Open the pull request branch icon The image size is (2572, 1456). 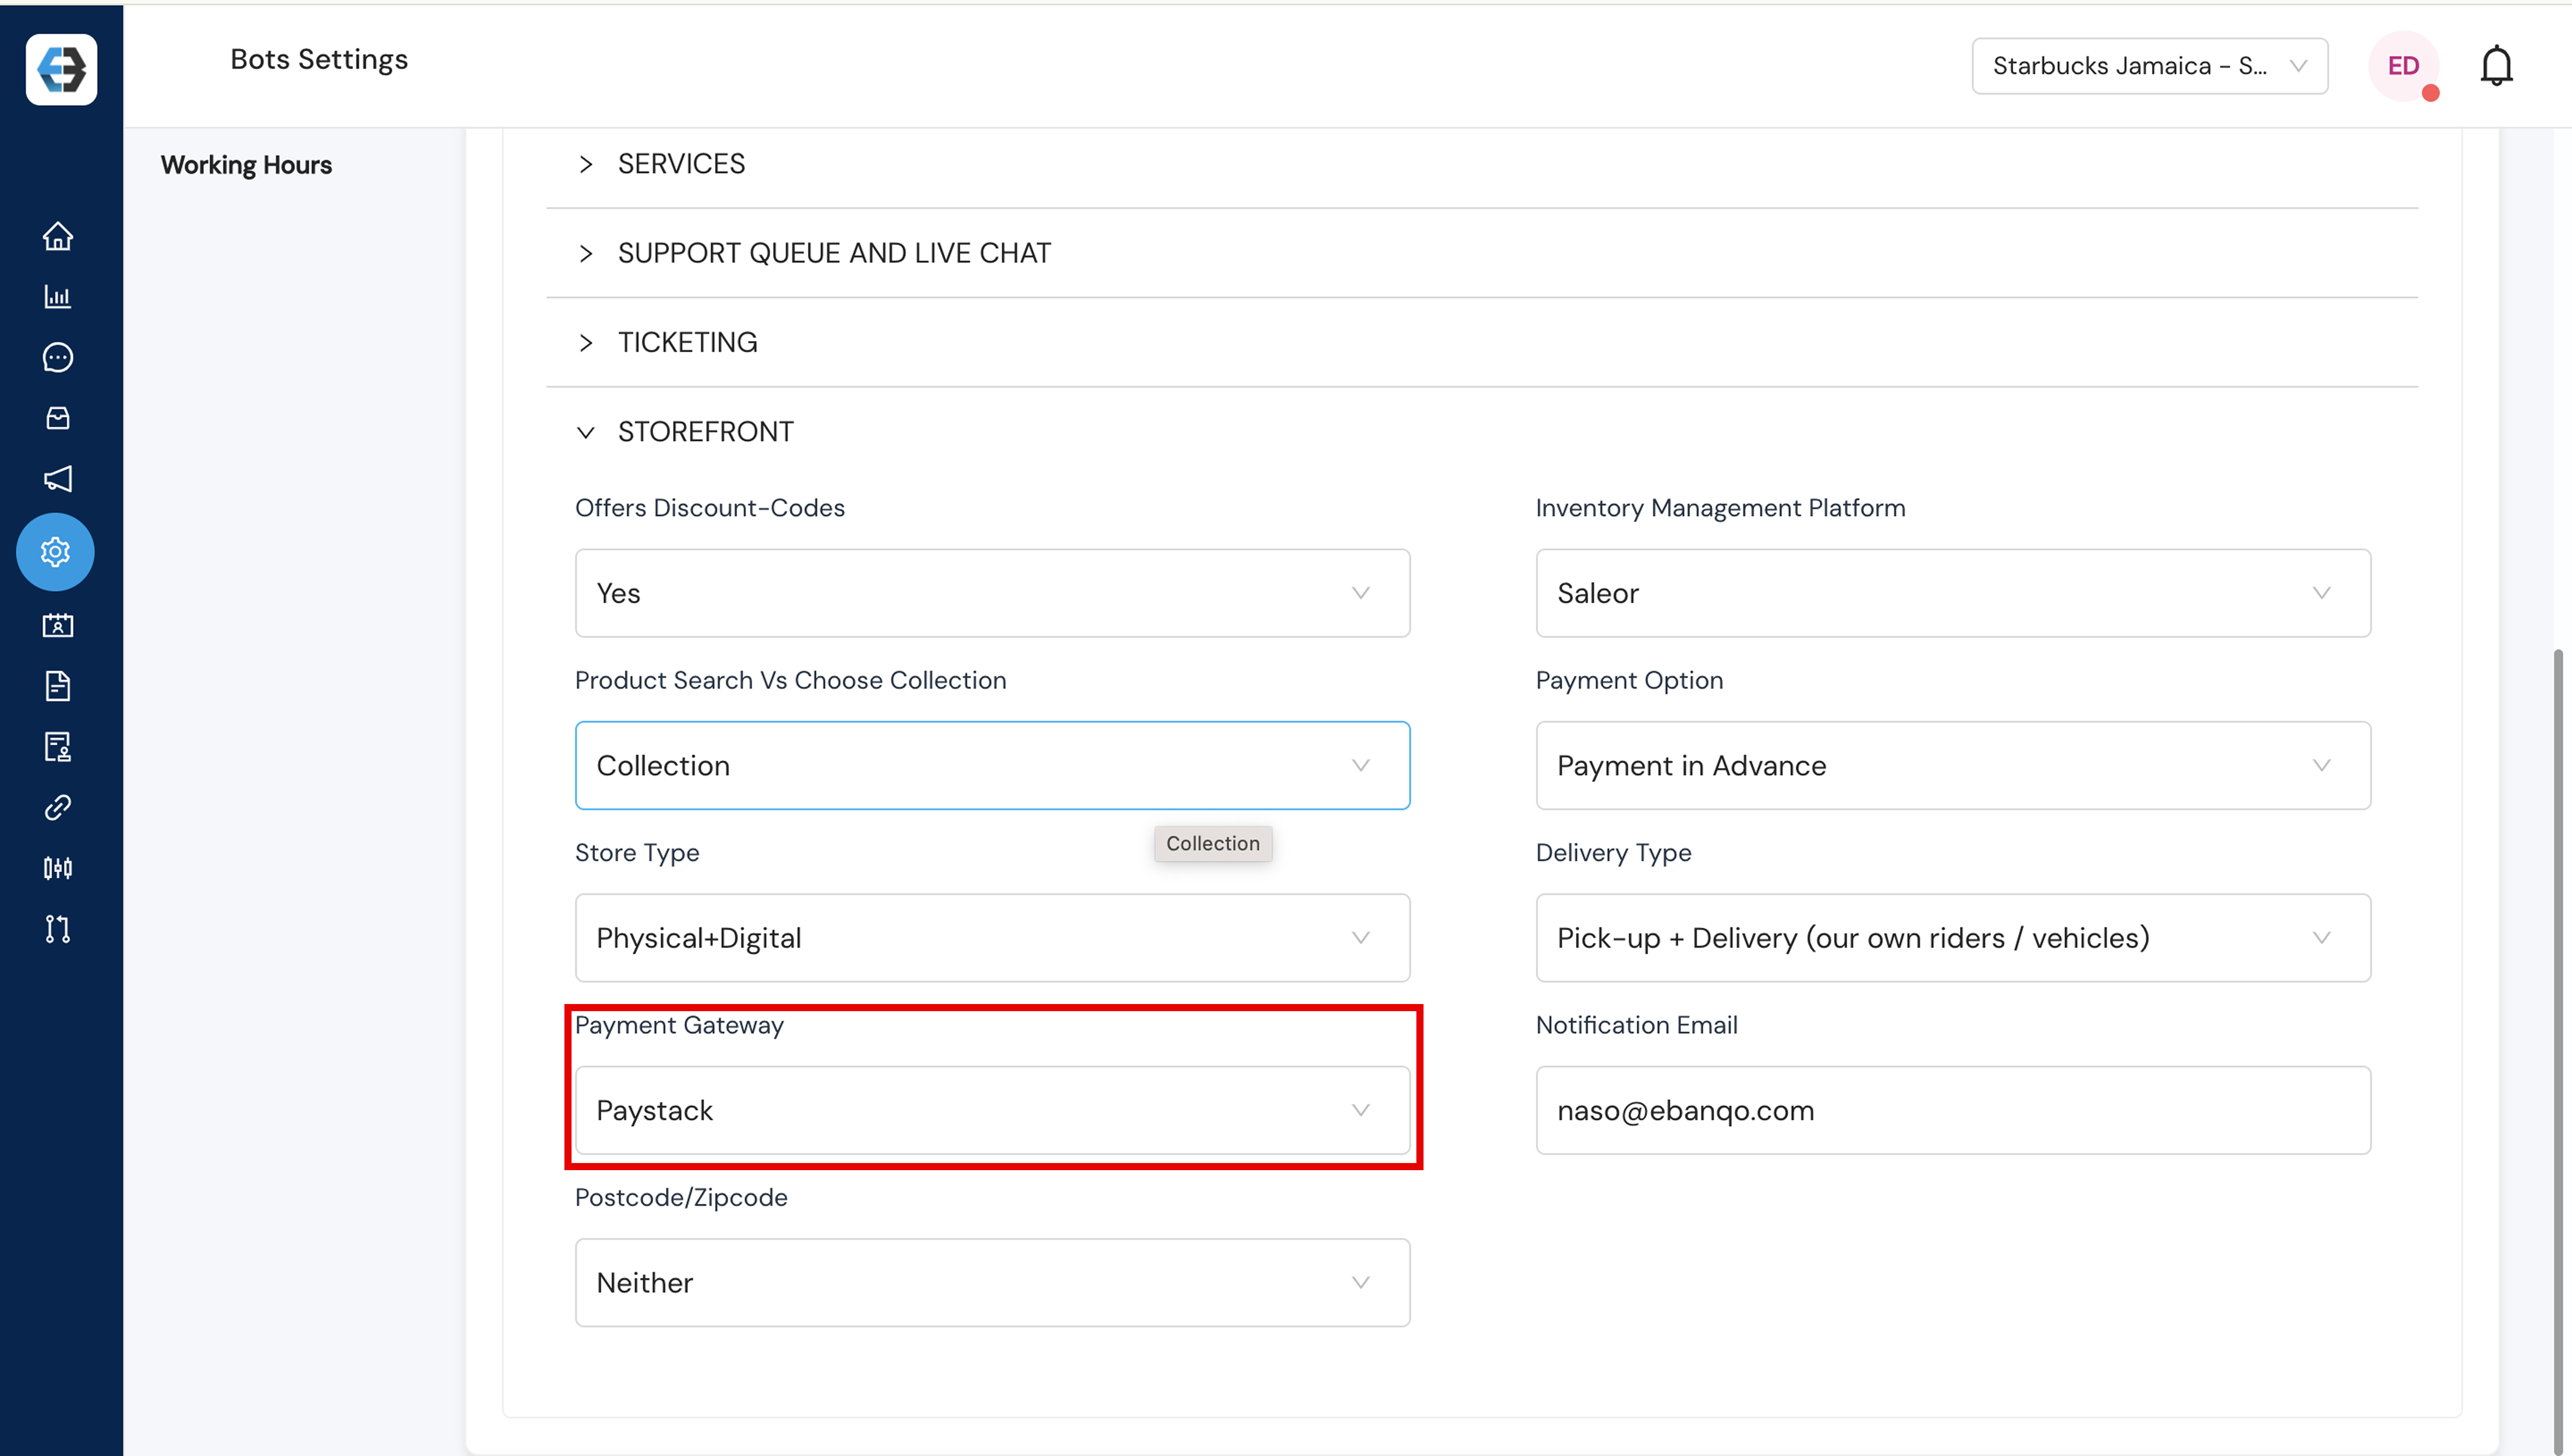(57, 929)
